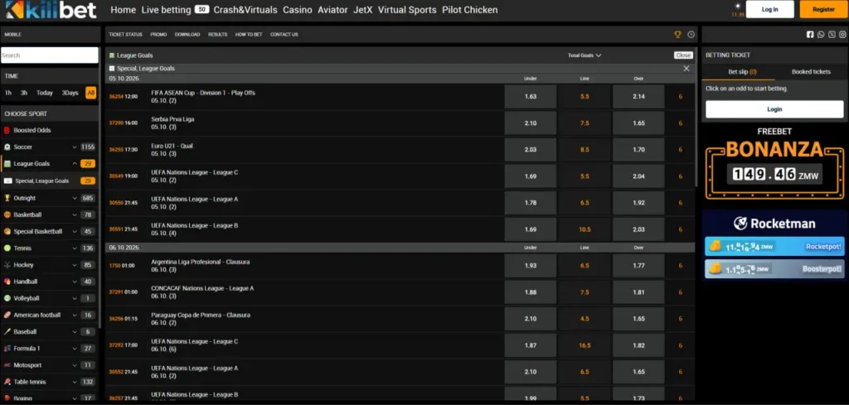Expand the Outright category chevron
849x405 pixels.
(x=74, y=198)
